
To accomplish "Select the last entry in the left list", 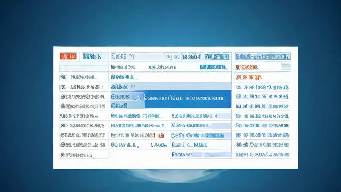I will (x=84, y=155).
